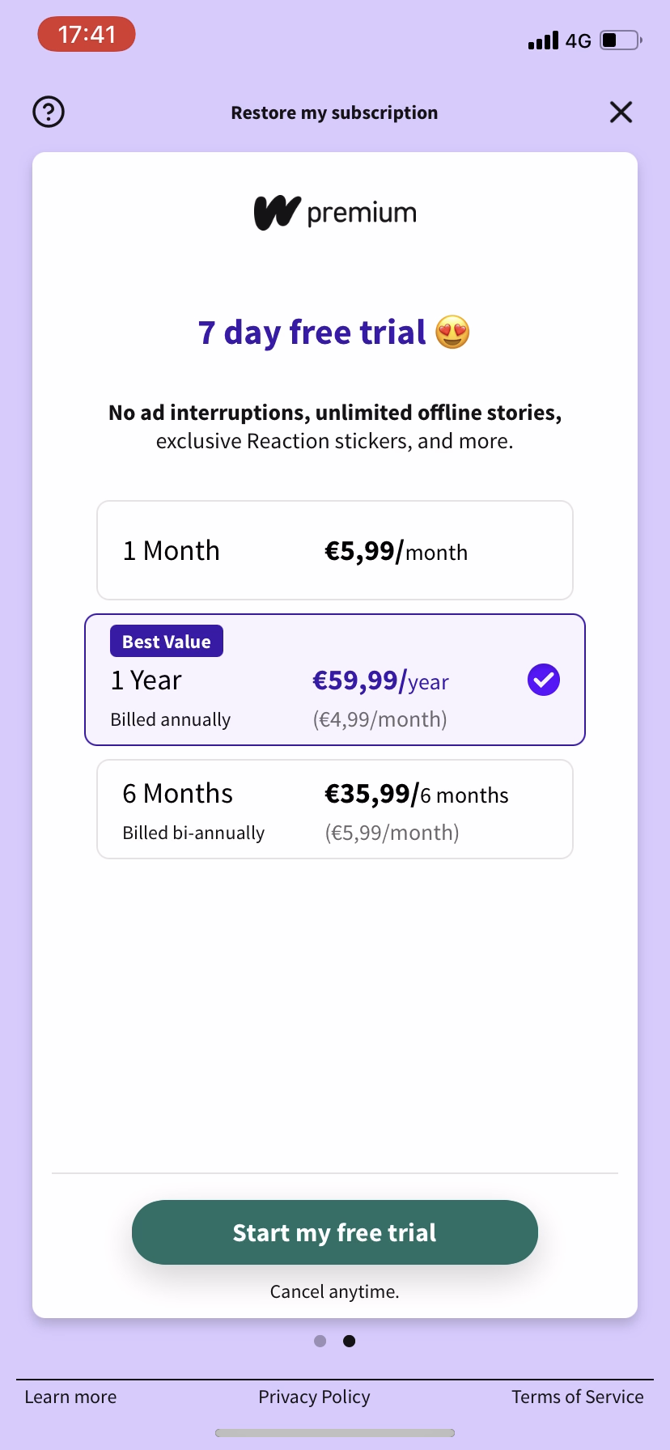This screenshot has height=1450, width=670.
Task: Tap the battery indicator in the status bar
Action: pyautogui.click(x=617, y=40)
